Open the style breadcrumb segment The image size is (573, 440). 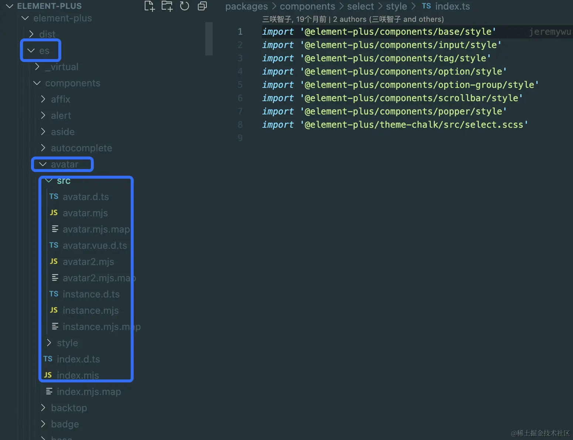pyautogui.click(x=396, y=6)
